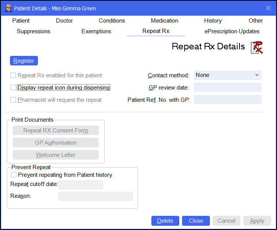
Task: Toggle Repeat Rx enabled for this patient
Action: [x=13, y=75]
